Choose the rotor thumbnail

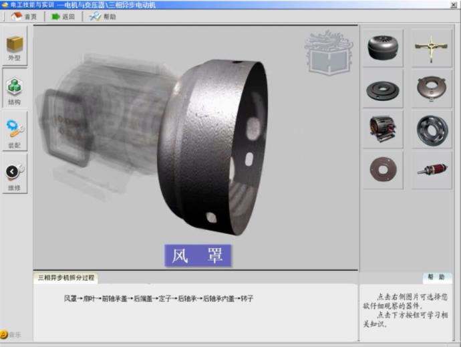[432, 170]
